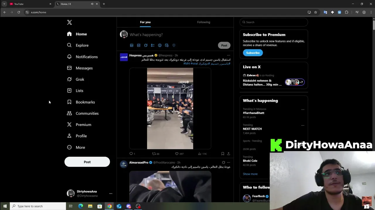
Task: Open the Bheki Cele trend
Action: point(250,161)
